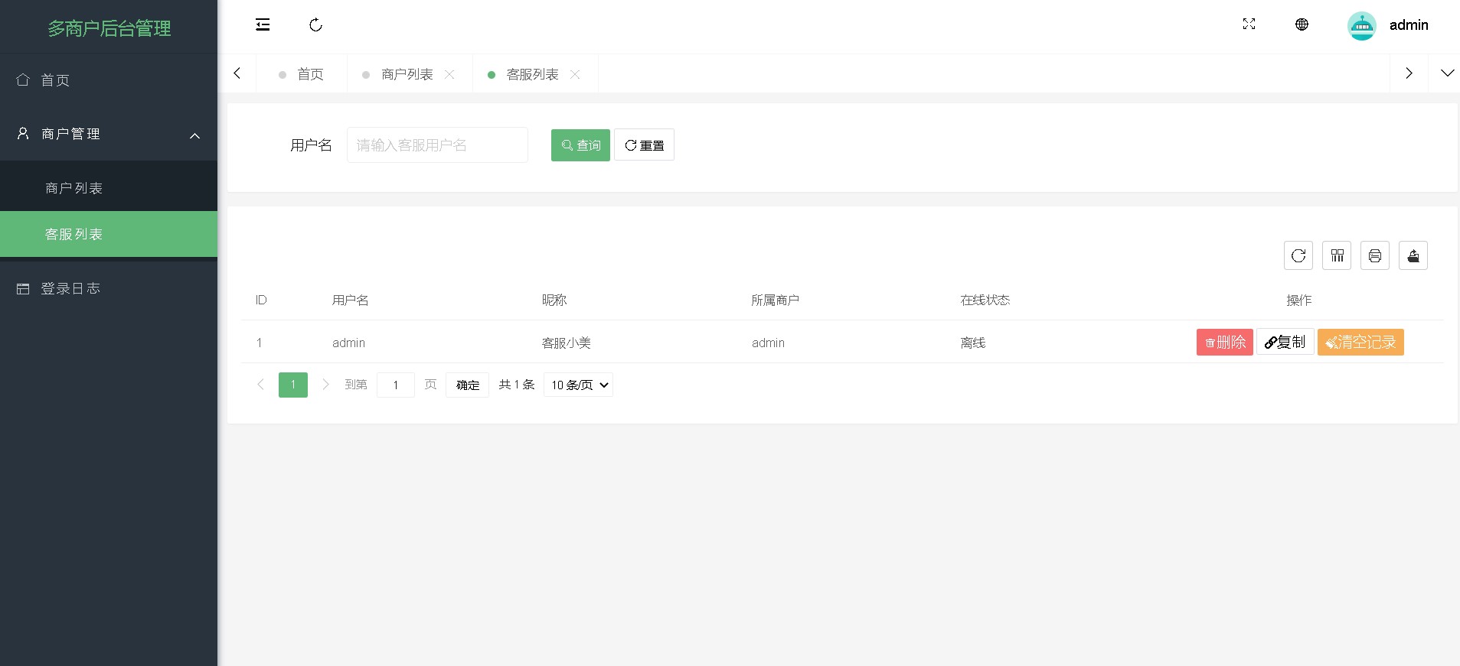Focus the 客服用户名 search input
This screenshot has width=1460, height=666.
pyautogui.click(x=437, y=145)
